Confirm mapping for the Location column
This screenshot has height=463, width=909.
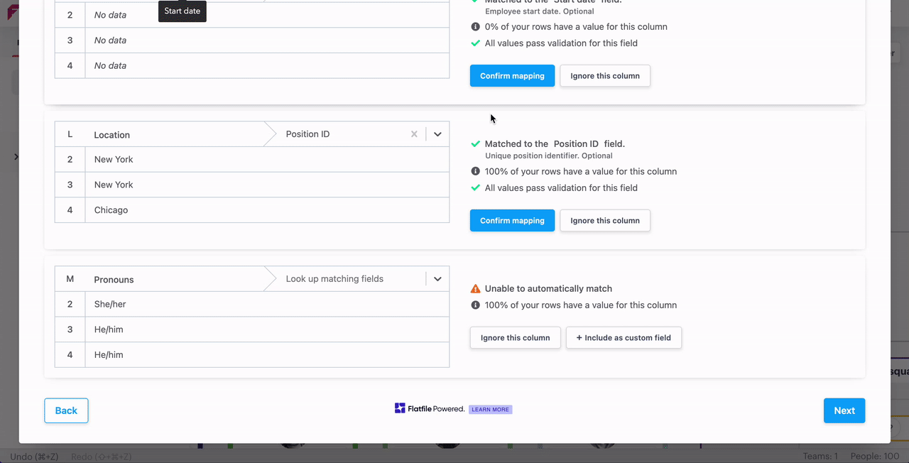click(x=512, y=221)
